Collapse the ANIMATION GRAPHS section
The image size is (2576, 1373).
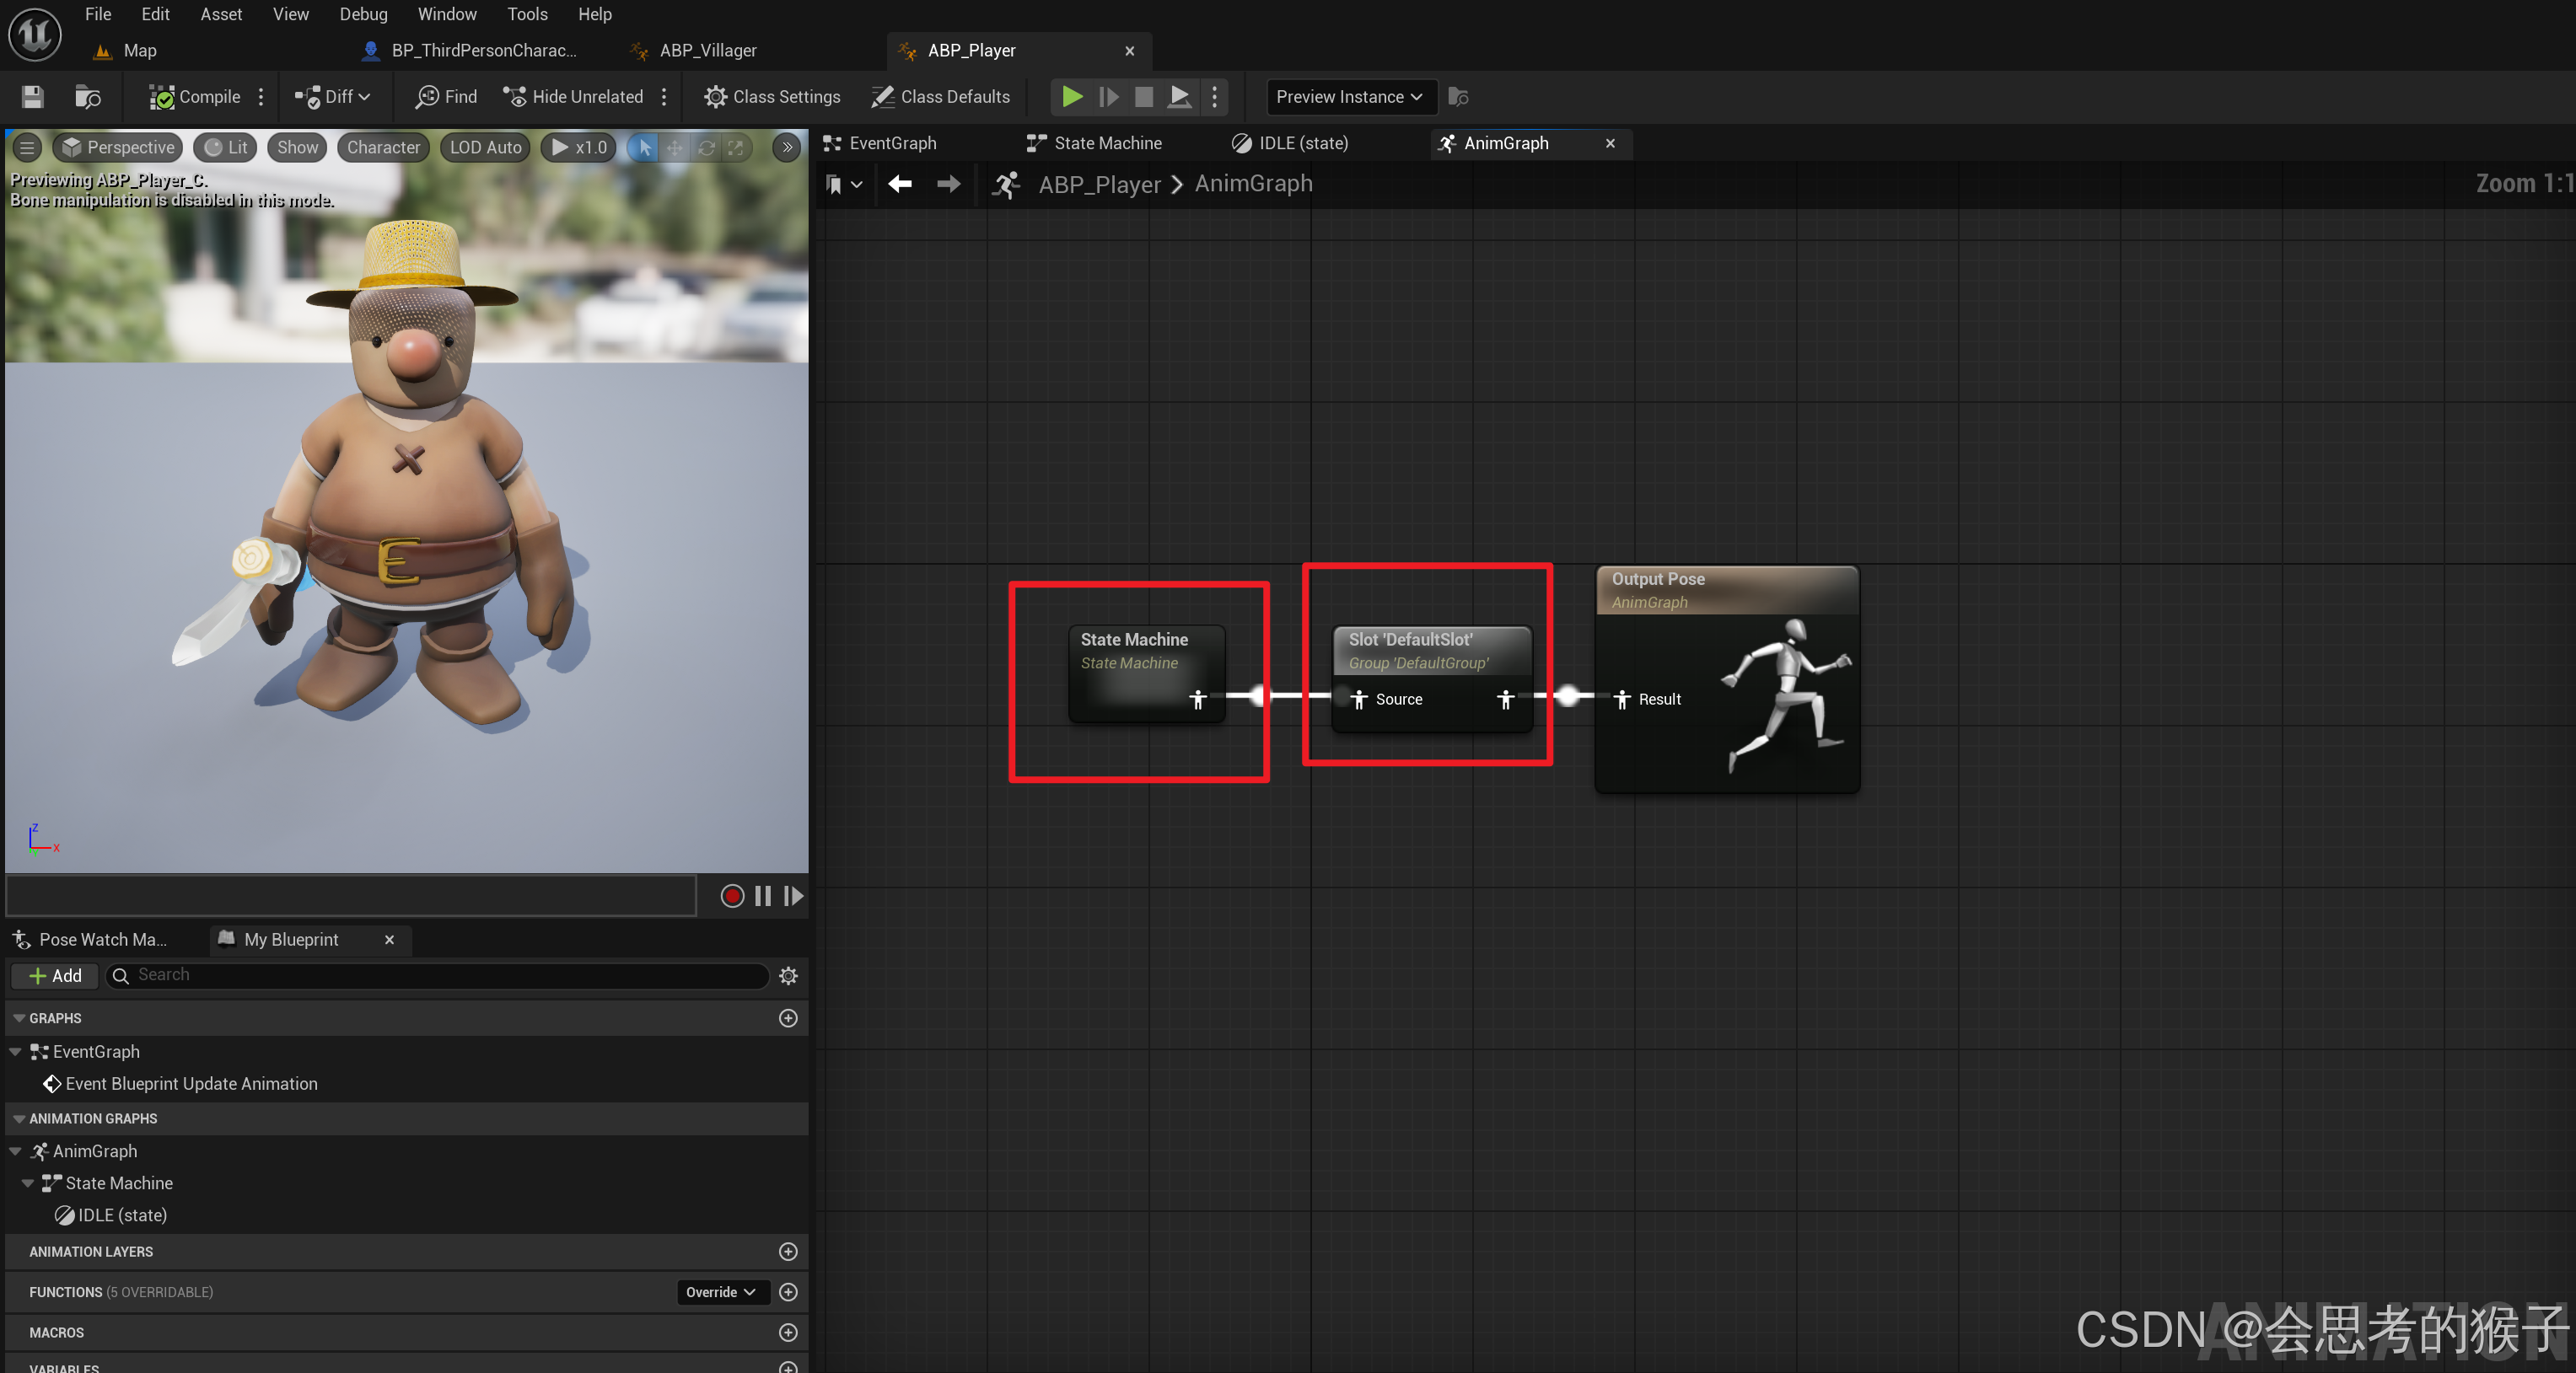pyautogui.click(x=19, y=1118)
